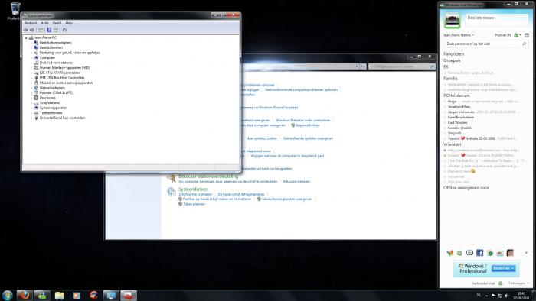The image size is (536, 301).
Task: Expand the Netwerkadapters tree node
Action: [31, 88]
